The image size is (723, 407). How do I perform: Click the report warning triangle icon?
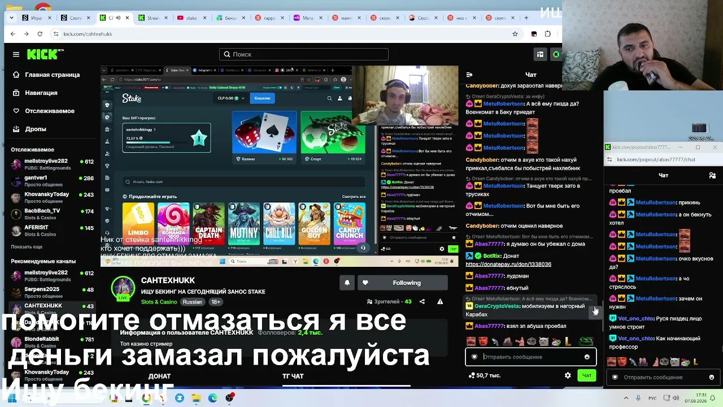tap(440, 302)
